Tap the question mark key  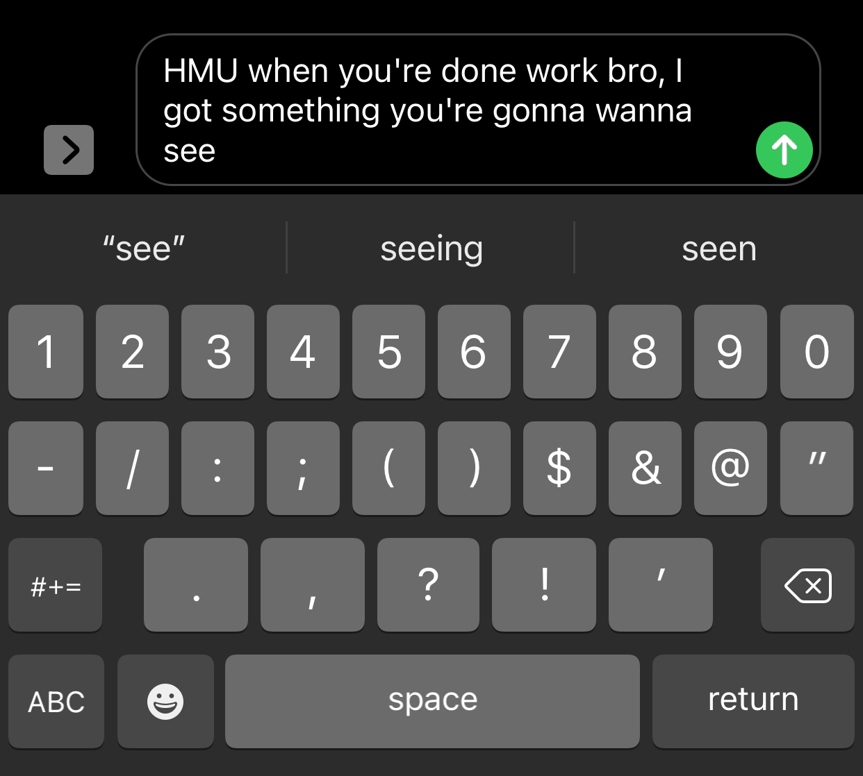pyautogui.click(x=428, y=585)
